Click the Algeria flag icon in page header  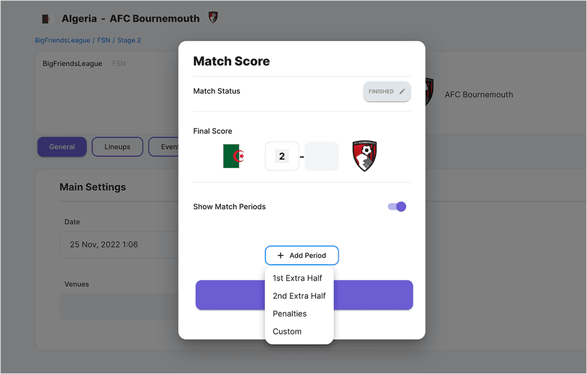[x=46, y=19]
